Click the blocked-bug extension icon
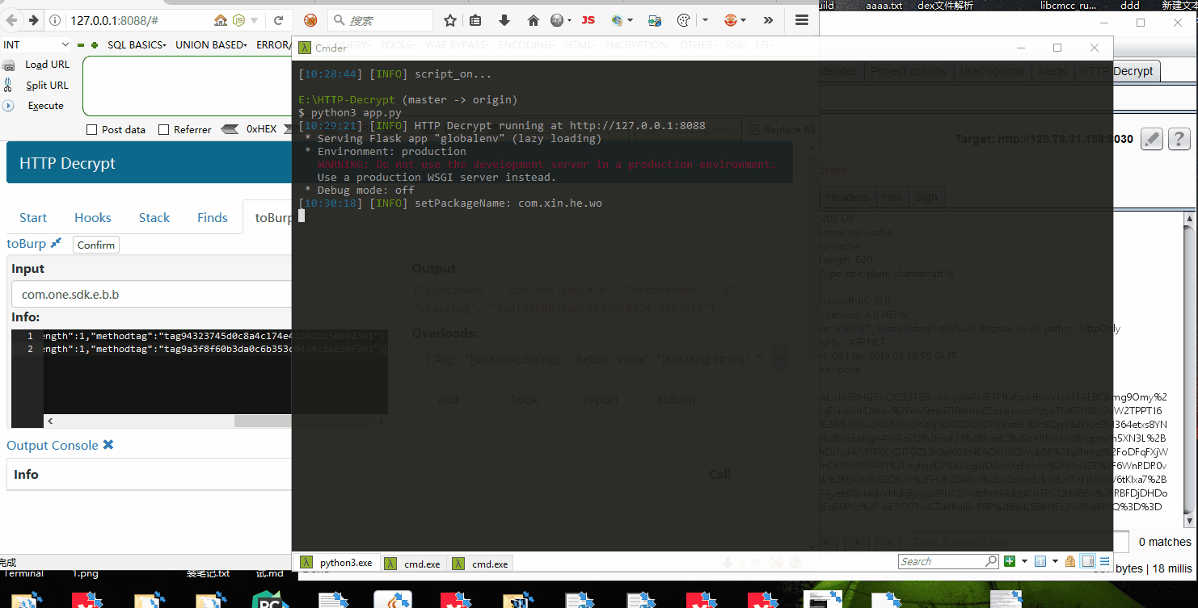This screenshot has width=1198, height=608. click(310, 20)
